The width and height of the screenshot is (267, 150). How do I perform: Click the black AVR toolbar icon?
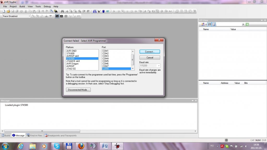tap(62, 16)
